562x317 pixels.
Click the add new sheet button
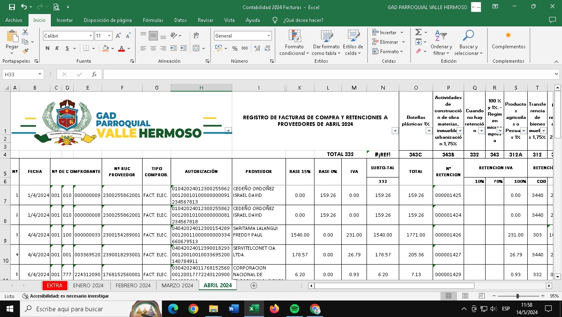click(x=254, y=286)
